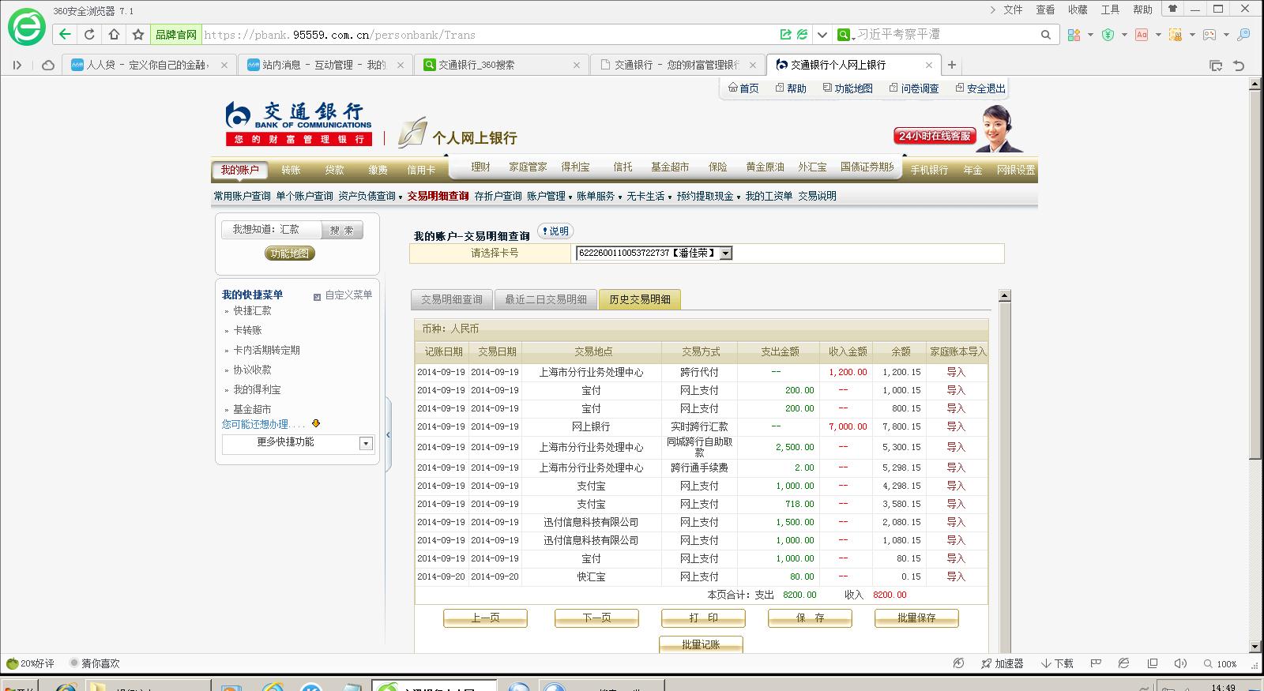Open the card number dropdown
Screen dimensions: 1264x691
point(725,253)
